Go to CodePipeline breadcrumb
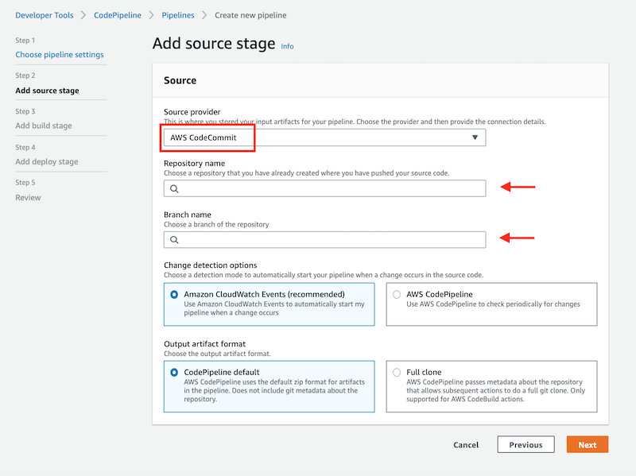This screenshot has height=476, width=636. (x=118, y=15)
